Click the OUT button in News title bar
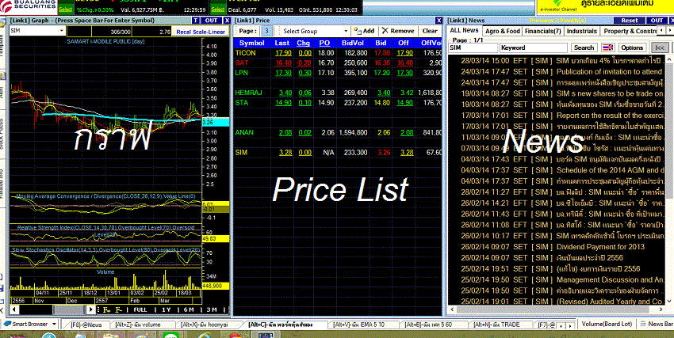This screenshot has width=674, height=338. tap(657, 20)
